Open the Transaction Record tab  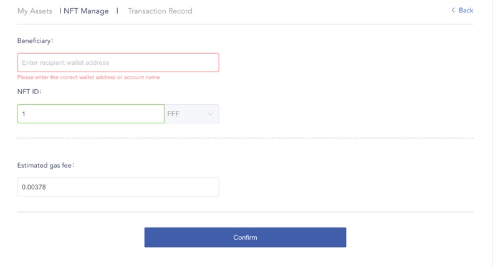pyautogui.click(x=160, y=11)
